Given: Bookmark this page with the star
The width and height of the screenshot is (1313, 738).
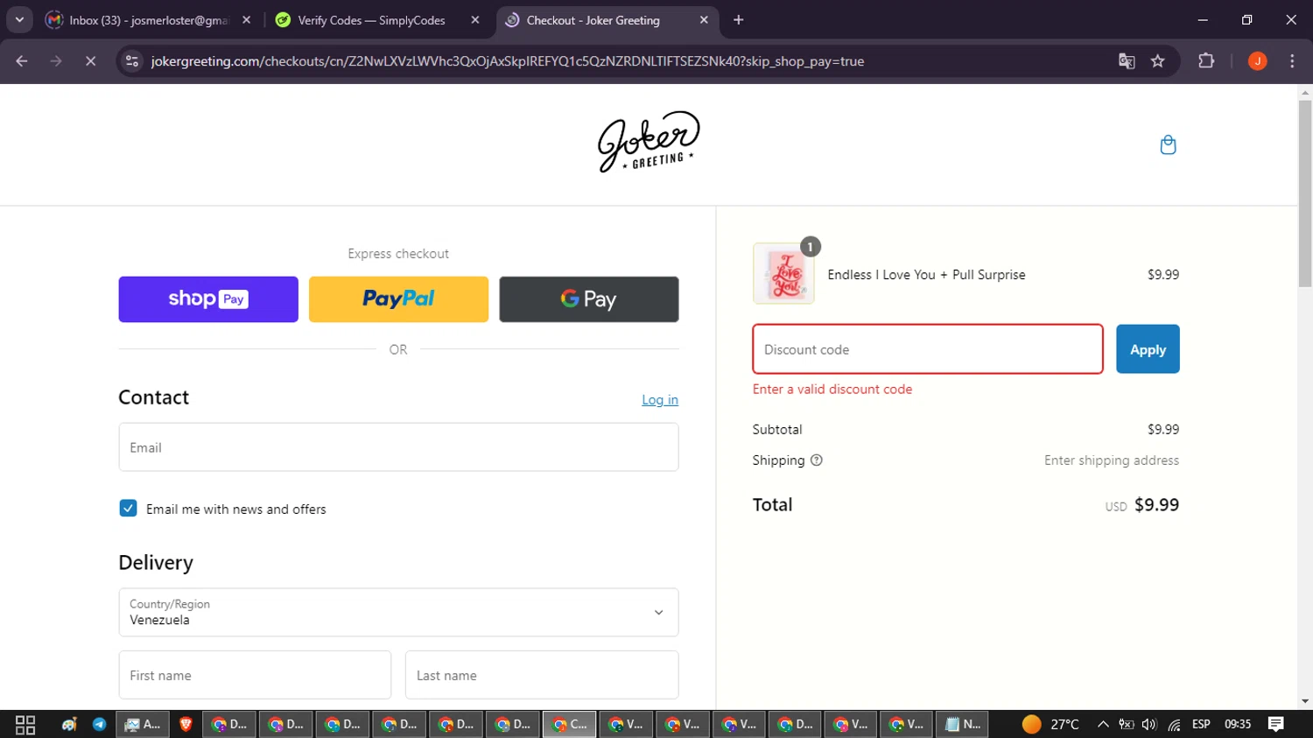Looking at the screenshot, I should pos(1158,61).
